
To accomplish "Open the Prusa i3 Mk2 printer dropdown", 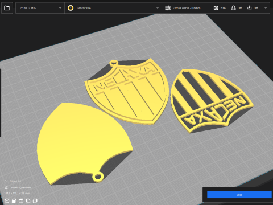I will 40,8.
